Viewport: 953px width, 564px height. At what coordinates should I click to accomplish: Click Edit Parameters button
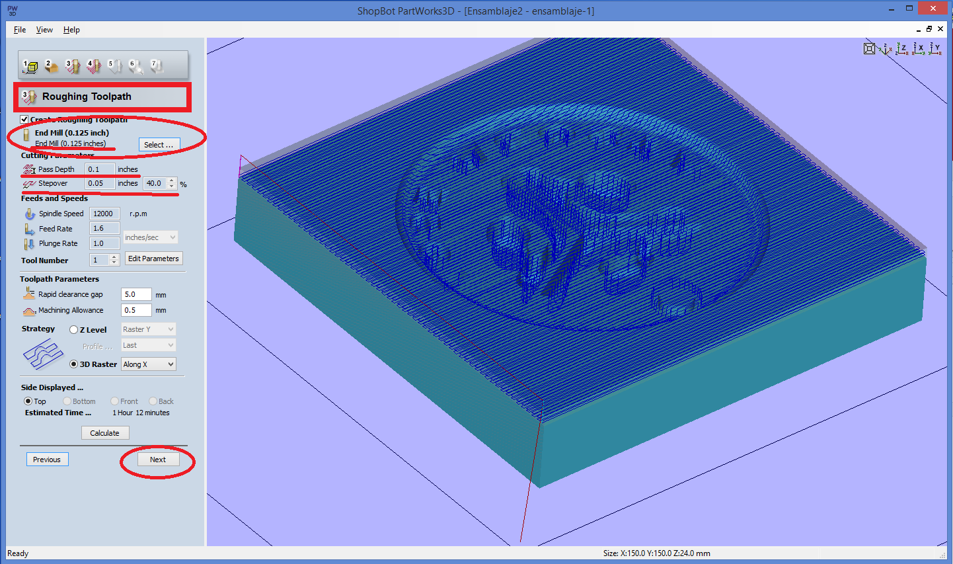coord(153,259)
